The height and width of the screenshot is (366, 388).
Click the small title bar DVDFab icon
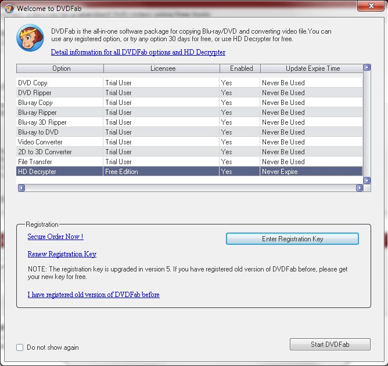click(9, 8)
